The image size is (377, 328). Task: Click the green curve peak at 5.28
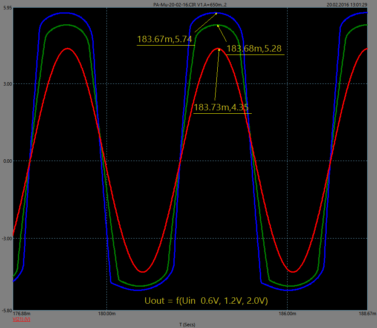pos(218,25)
